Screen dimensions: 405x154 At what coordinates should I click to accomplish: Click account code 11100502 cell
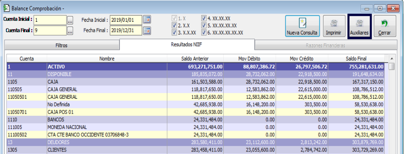(27, 135)
